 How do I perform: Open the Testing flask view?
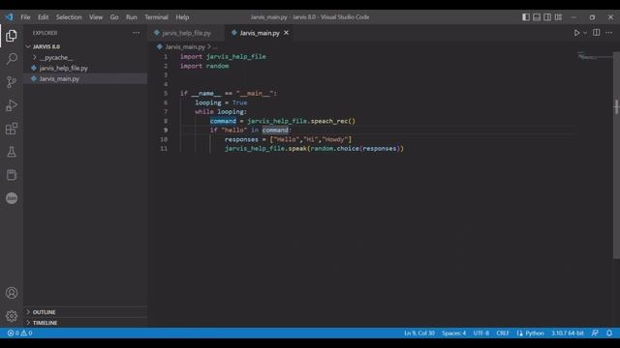[12, 152]
